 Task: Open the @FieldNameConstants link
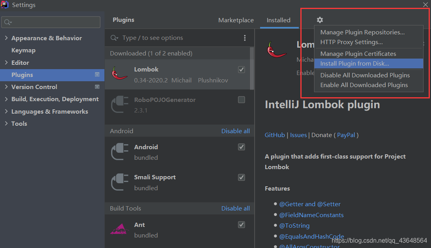(x=311, y=215)
